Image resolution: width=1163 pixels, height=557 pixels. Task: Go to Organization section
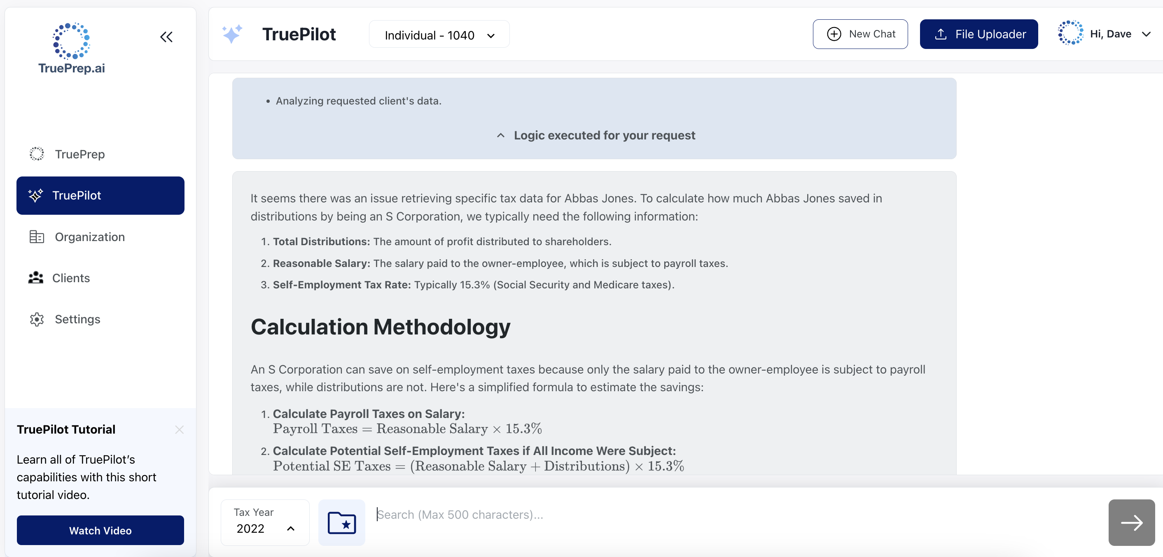click(100, 237)
